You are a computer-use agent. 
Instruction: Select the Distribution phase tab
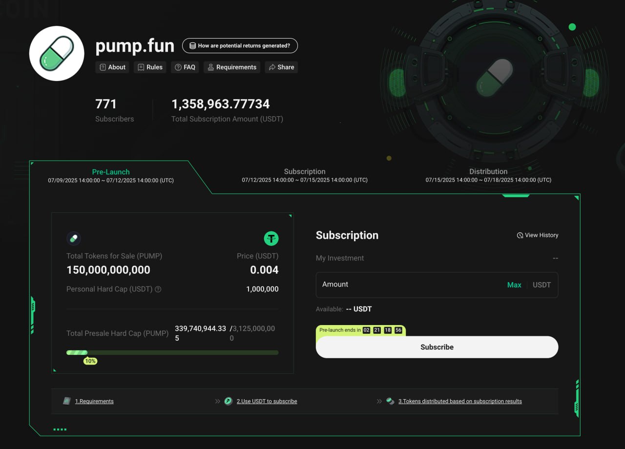(x=488, y=176)
